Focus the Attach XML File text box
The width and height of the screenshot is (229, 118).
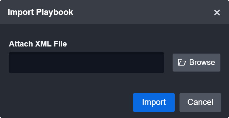click(86, 63)
